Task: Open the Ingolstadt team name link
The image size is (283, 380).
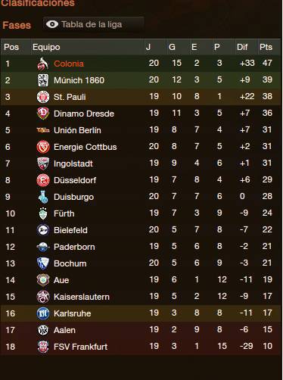Action: (73, 164)
